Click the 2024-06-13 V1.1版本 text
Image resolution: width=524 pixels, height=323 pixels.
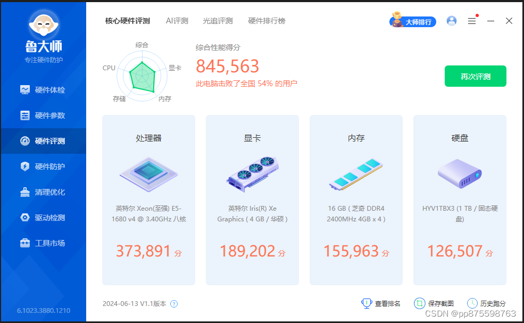coord(135,304)
